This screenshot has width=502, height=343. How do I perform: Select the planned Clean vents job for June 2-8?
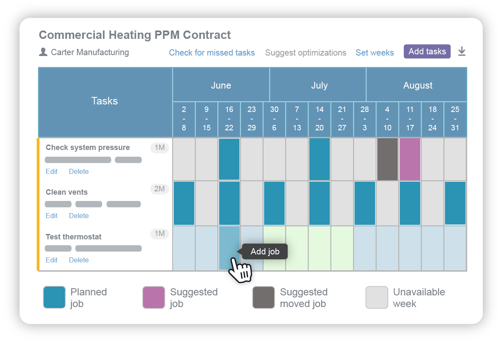[x=184, y=203]
